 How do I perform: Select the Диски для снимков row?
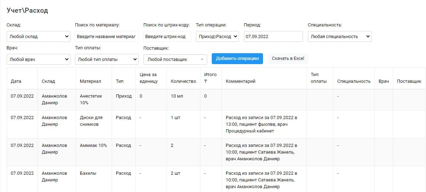91,121
